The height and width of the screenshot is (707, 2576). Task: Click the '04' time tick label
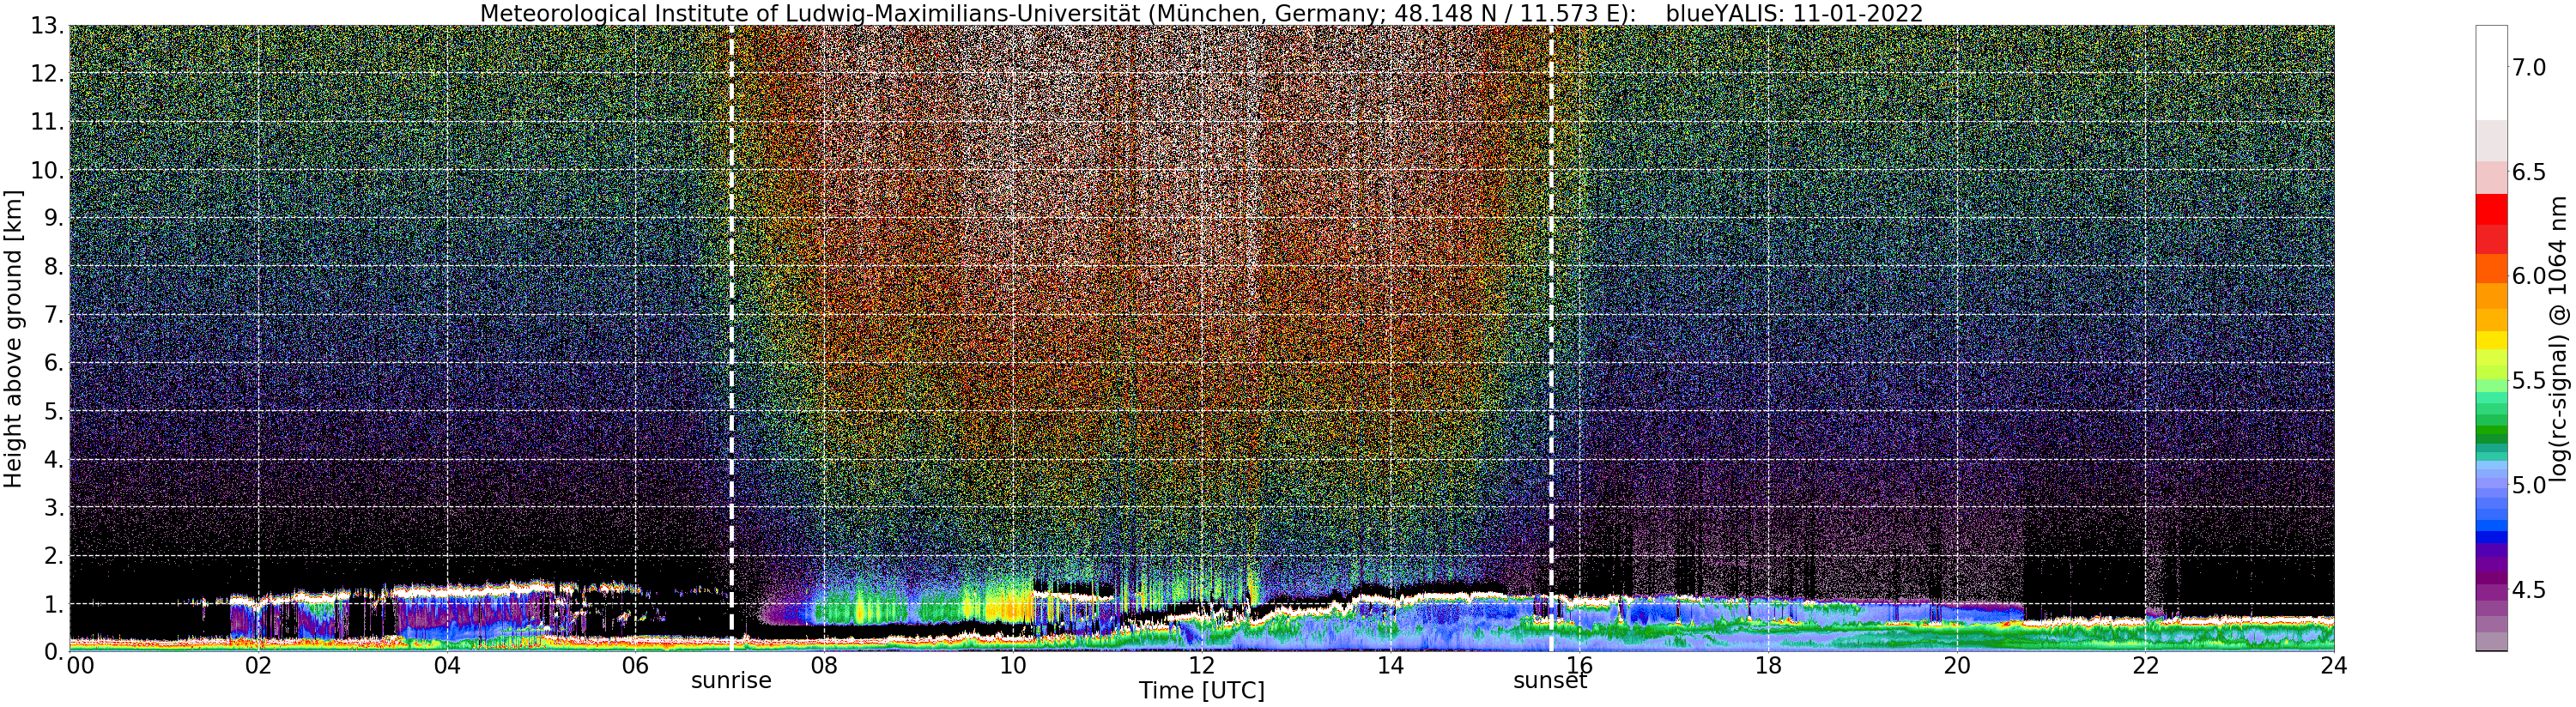click(447, 665)
